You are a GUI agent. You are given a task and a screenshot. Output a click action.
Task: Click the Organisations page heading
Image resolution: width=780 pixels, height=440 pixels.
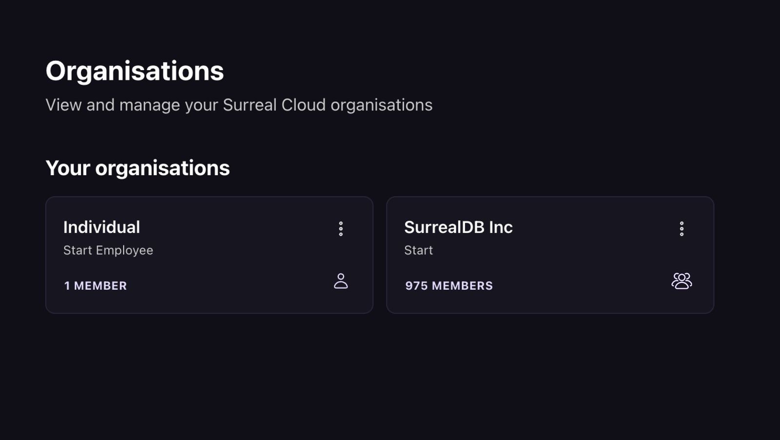(135, 70)
